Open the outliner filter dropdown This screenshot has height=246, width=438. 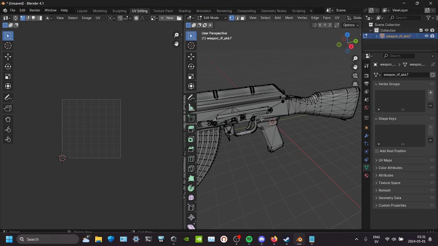click(x=429, y=18)
